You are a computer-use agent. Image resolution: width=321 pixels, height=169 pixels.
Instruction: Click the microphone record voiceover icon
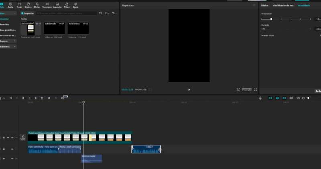[260, 98]
